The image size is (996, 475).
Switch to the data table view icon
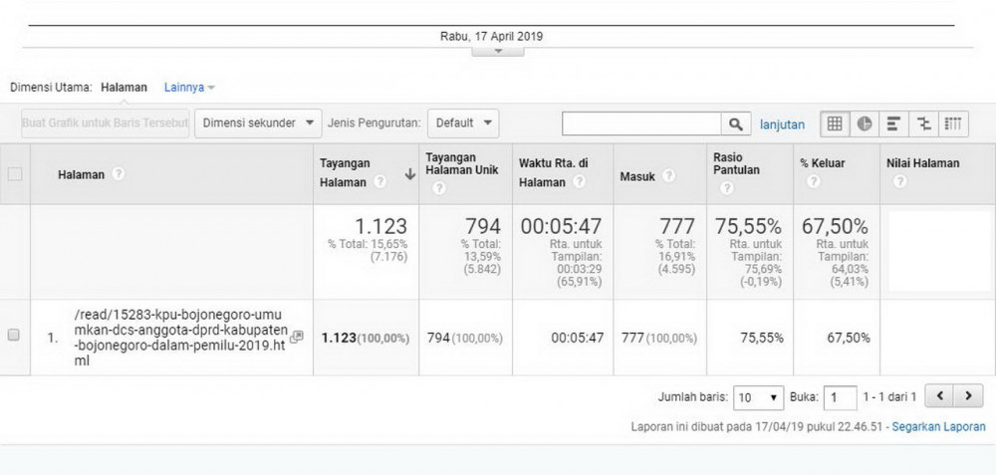[x=835, y=123]
